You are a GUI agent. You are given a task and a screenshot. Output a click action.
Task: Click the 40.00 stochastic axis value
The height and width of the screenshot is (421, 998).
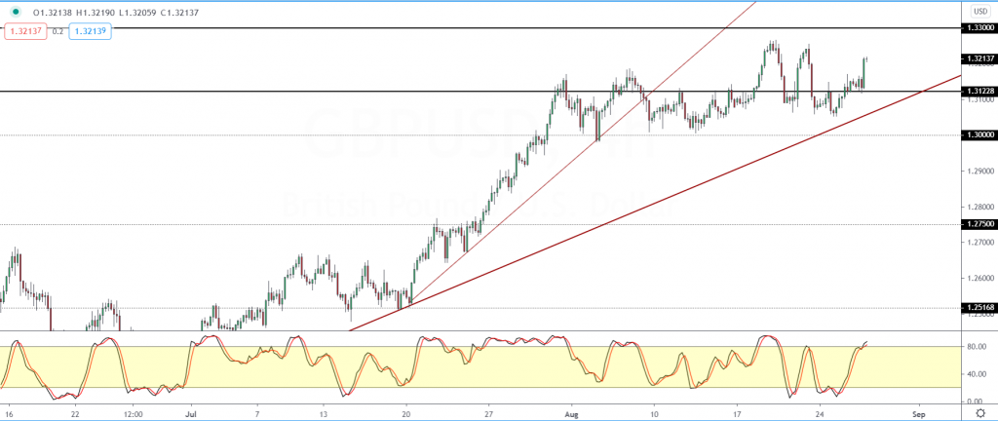(975, 374)
